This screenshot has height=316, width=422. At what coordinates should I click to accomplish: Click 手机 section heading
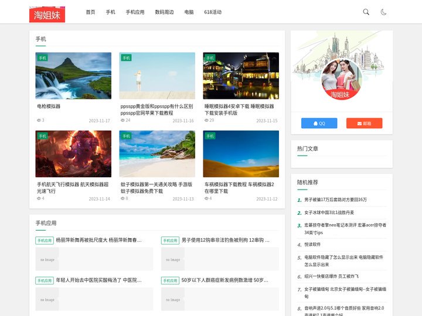tap(40, 39)
